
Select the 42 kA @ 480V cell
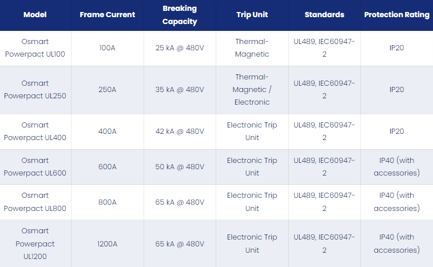pyautogui.click(x=180, y=131)
